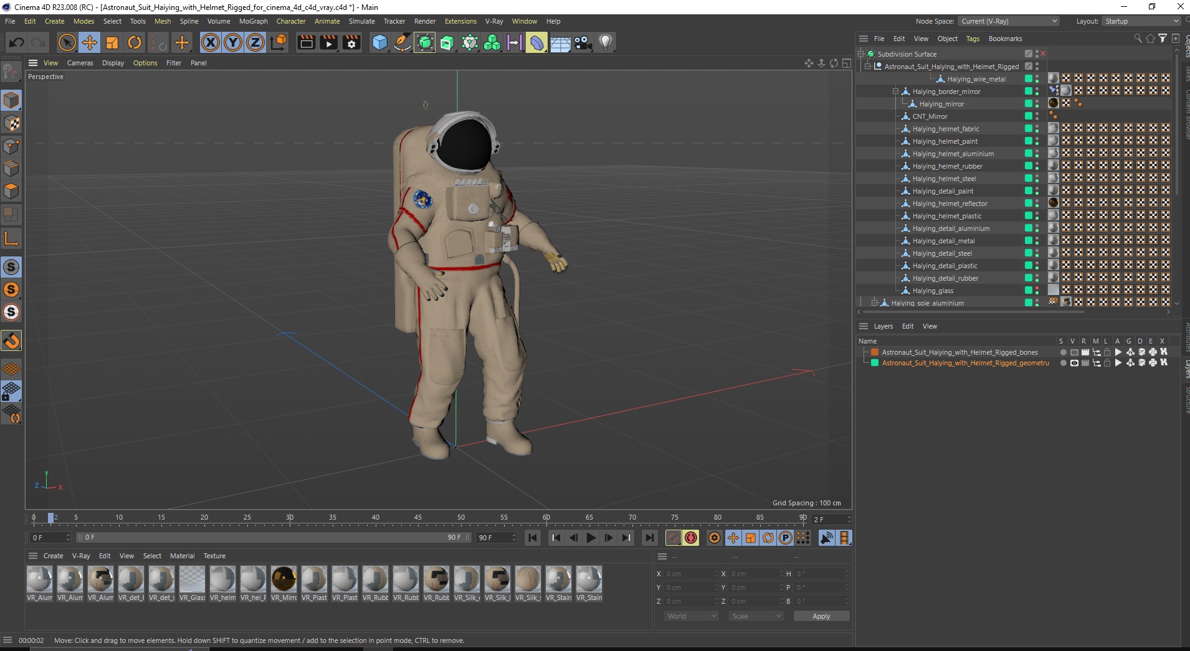Click the Deformer bend icon
The image size is (1190, 651).
(x=536, y=42)
